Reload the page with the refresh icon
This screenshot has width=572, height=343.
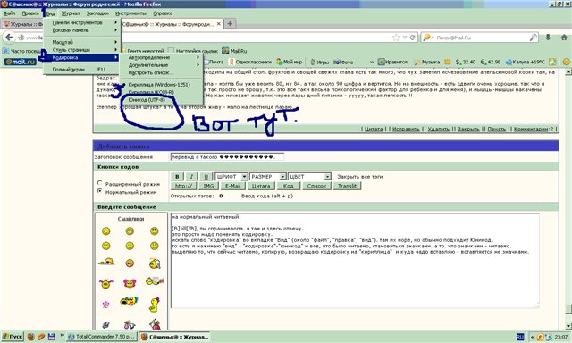click(413, 38)
